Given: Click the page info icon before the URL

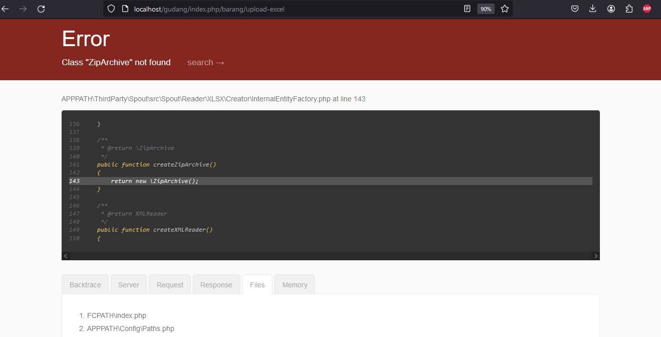Looking at the screenshot, I should 126,9.
